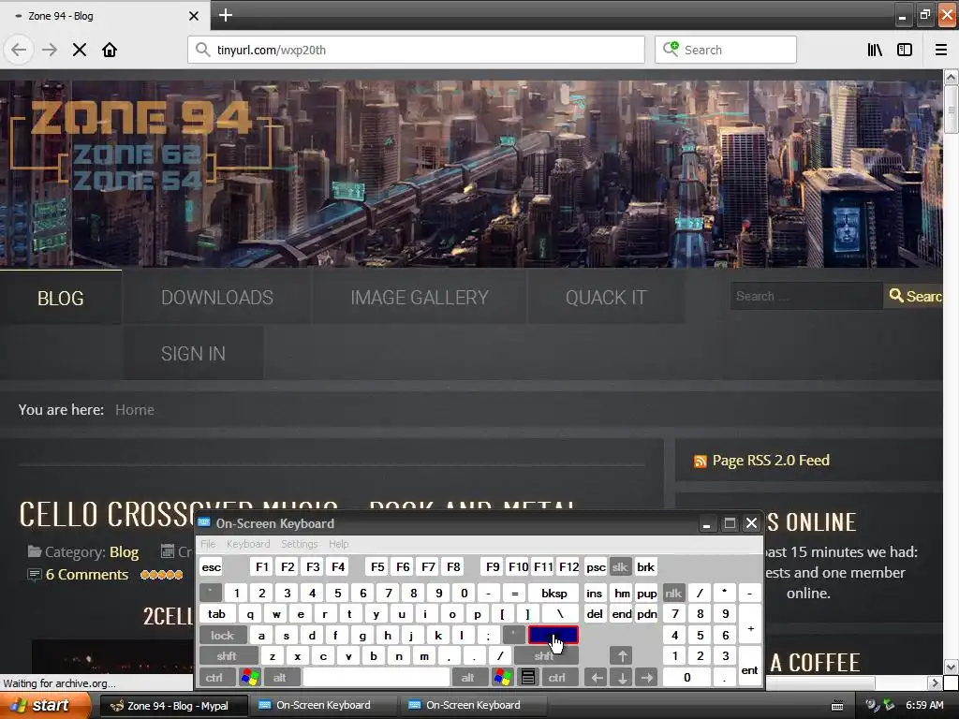This screenshot has width=959, height=719.
Task: Toggle the nlk num lock key
Action: 672,593
